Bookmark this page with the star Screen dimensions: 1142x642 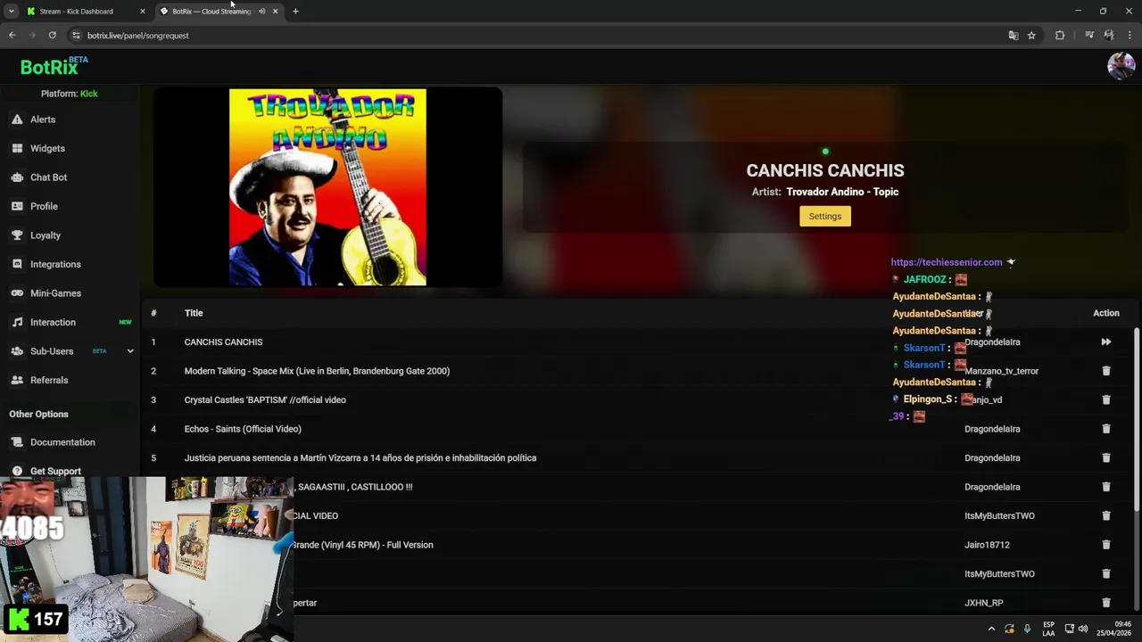[x=1031, y=36]
